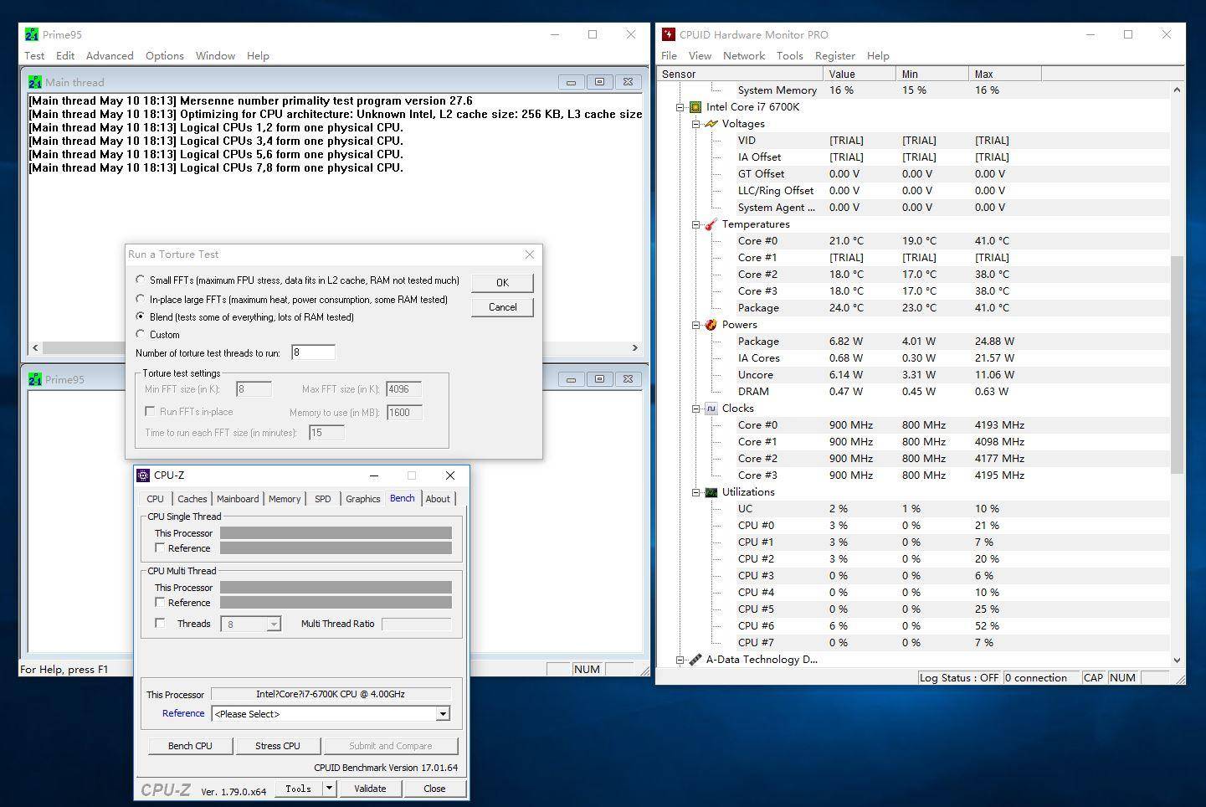Select In-place large FFTs torture test
This screenshot has width=1206, height=807.
(141, 299)
